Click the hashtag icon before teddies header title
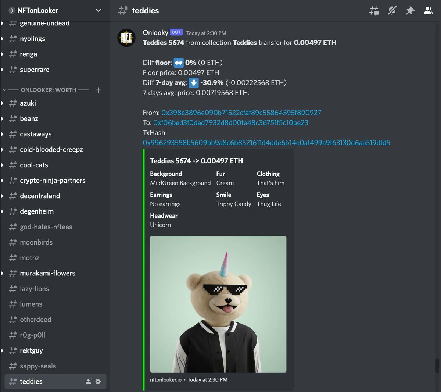The height and width of the screenshot is (392, 441). coord(123,10)
